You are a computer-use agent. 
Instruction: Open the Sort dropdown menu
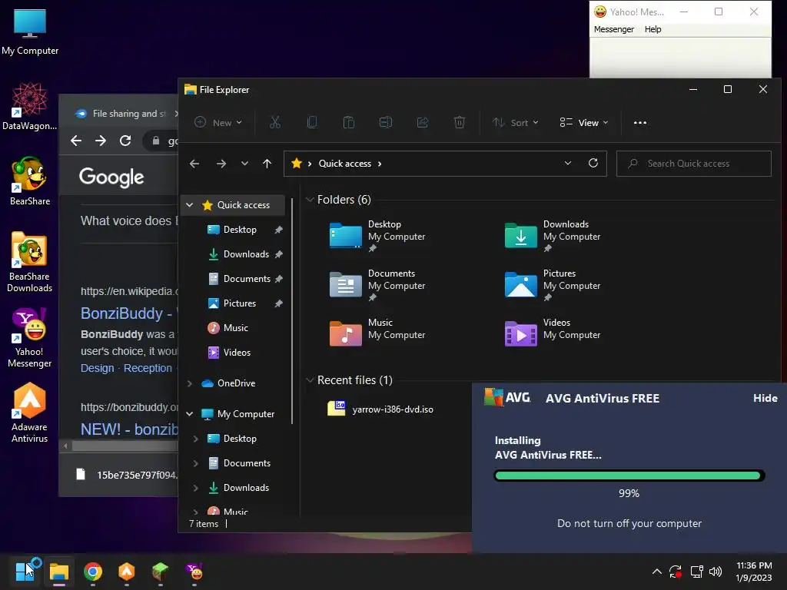(x=516, y=122)
